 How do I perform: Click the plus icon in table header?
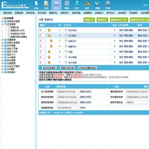click(x=51, y=25)
